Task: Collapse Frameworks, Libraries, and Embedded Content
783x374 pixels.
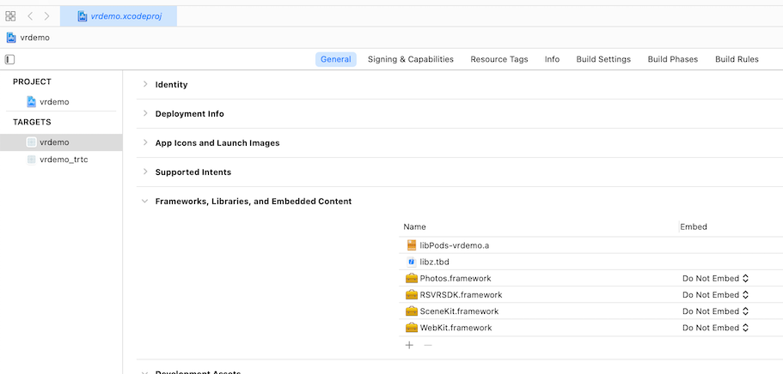Action: 145,201
